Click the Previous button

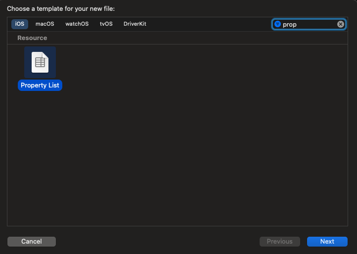click(279, 242)
